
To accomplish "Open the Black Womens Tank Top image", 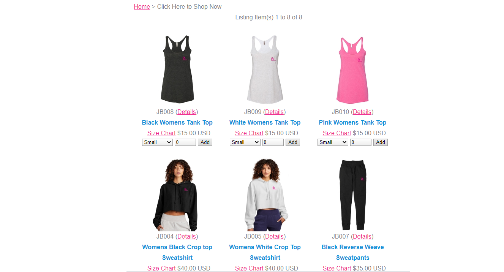I will tap(177, 69).
